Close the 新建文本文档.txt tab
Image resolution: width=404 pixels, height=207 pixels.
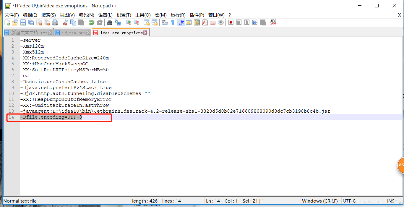click(x=50, y=33)
